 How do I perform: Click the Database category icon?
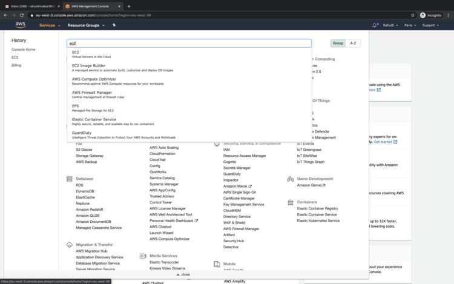tap(70, 179)
